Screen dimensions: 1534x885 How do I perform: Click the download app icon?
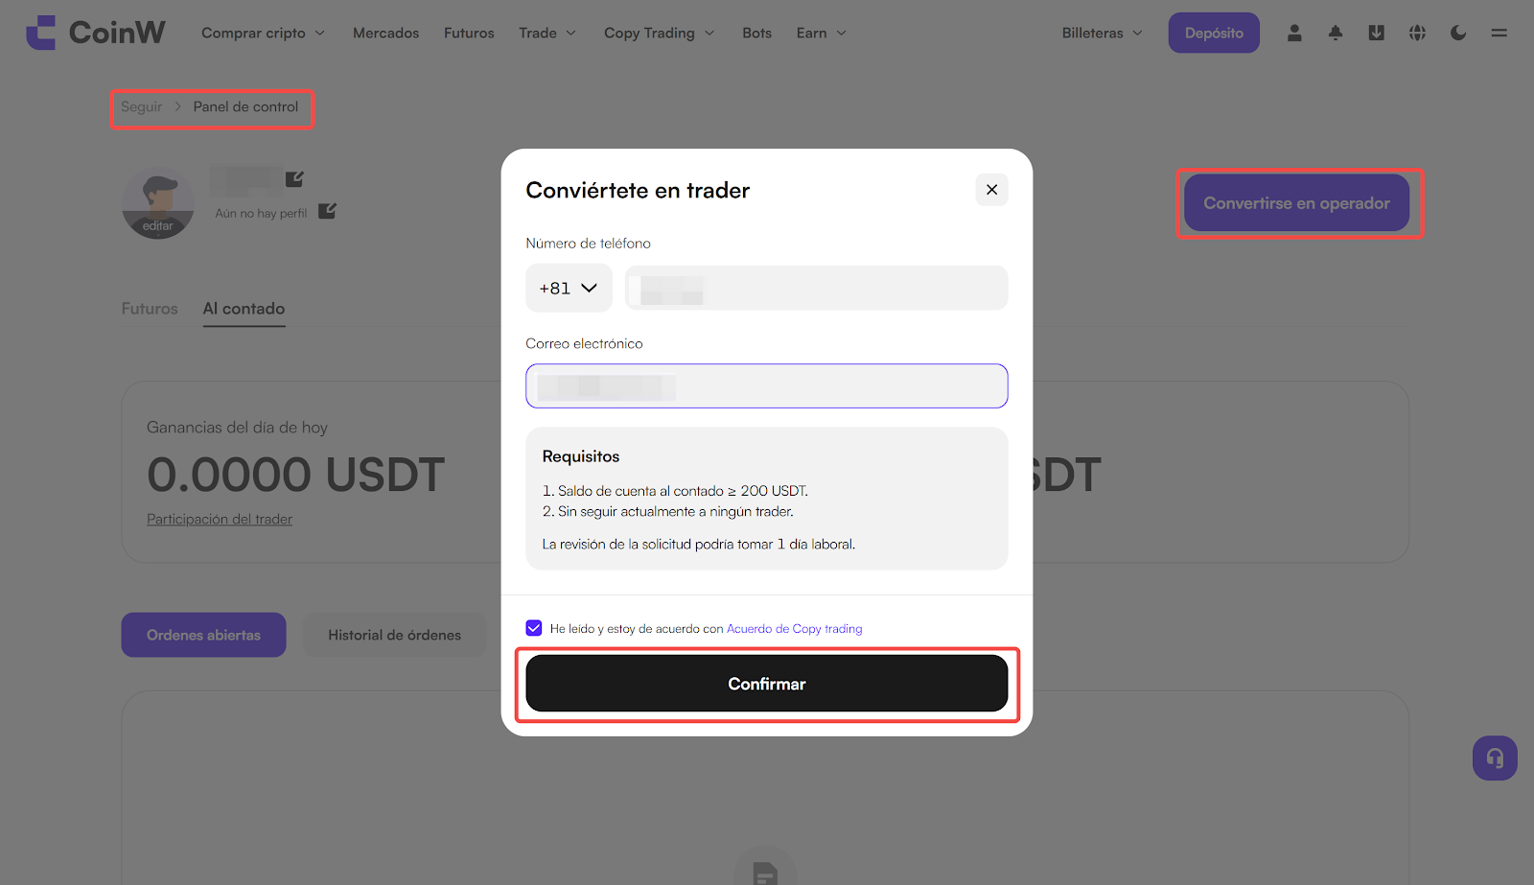coord(1376,33)
